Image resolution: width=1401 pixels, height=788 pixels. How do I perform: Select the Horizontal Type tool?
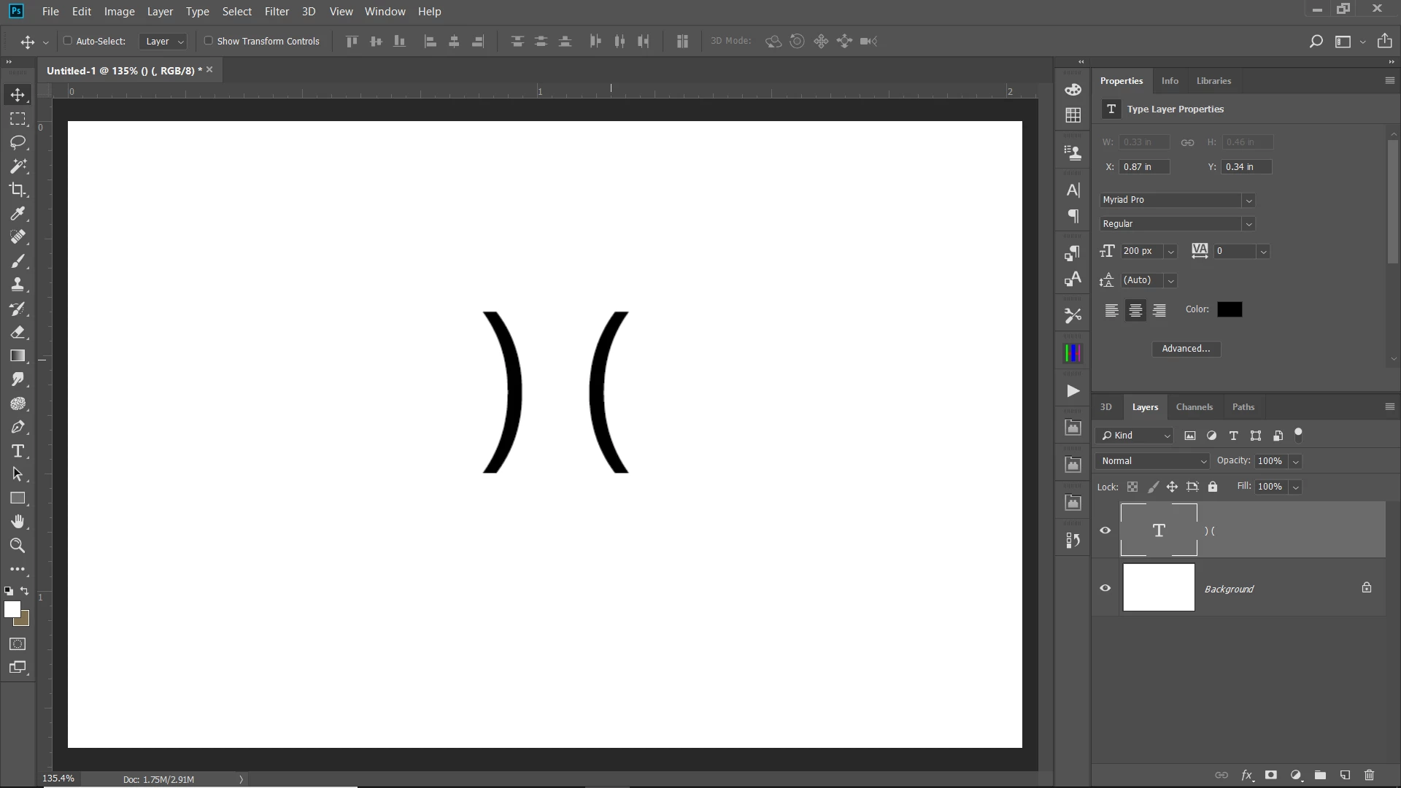click(18, 451)
